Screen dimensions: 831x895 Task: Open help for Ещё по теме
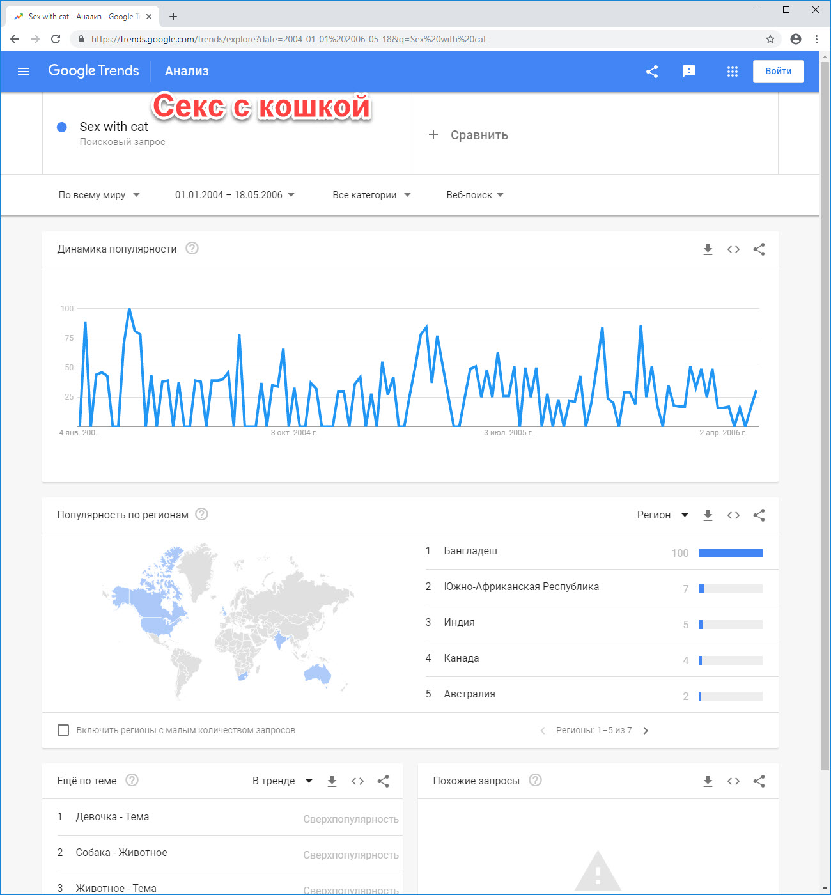coord(132,780)
